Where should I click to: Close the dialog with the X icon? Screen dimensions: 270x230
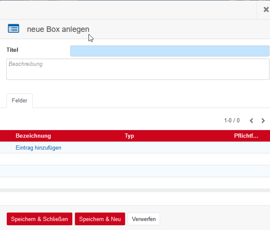(266, 9)
